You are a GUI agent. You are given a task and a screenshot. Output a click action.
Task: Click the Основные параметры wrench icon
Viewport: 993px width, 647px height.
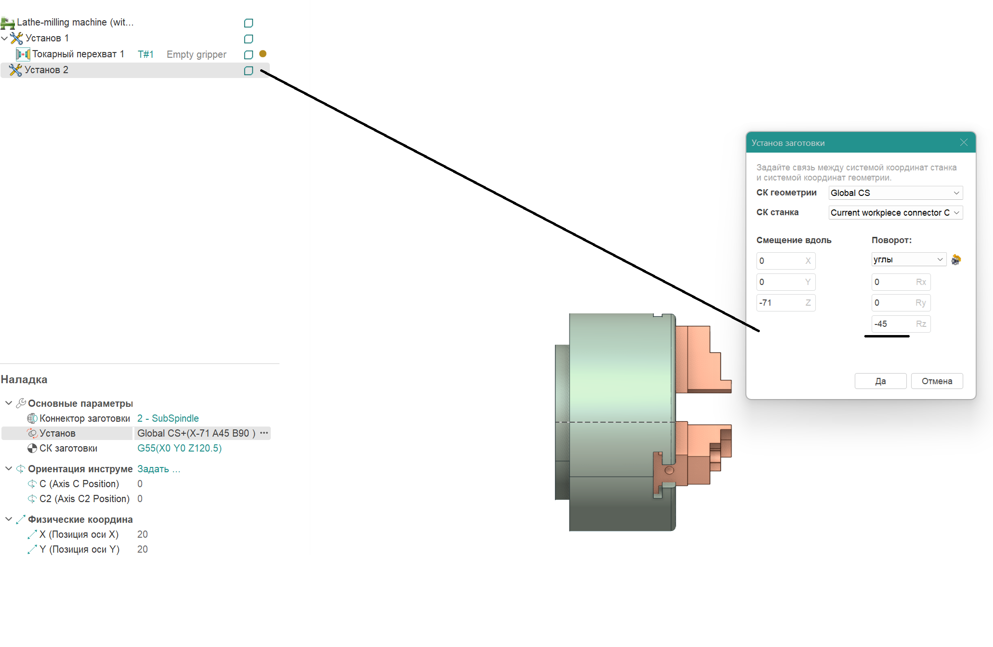tap(21, 403)
